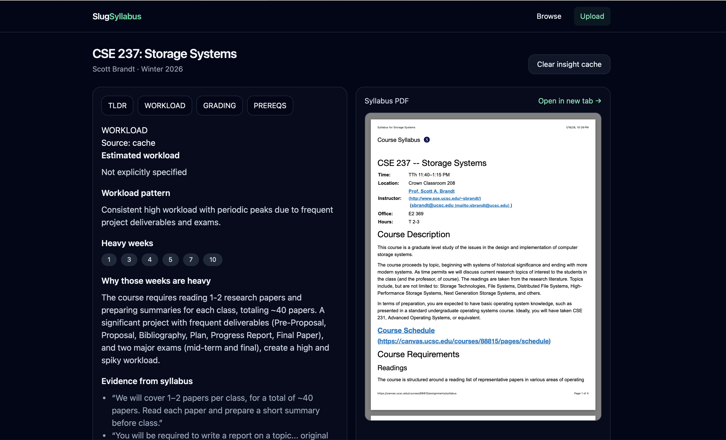This screenshot has height=440, width=726.
Task: Click the sbrandt@ucsc.edu email link
Action: pyautogui.click(x=432, y=205)
